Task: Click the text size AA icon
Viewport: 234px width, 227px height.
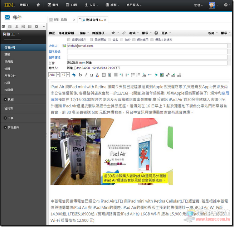Action: [144, 75]
